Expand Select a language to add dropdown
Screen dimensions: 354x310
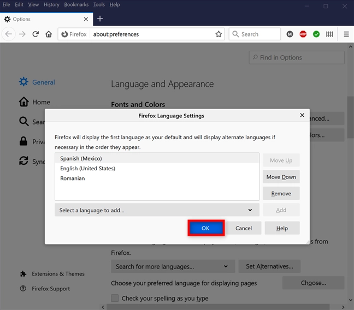point(157,210)
